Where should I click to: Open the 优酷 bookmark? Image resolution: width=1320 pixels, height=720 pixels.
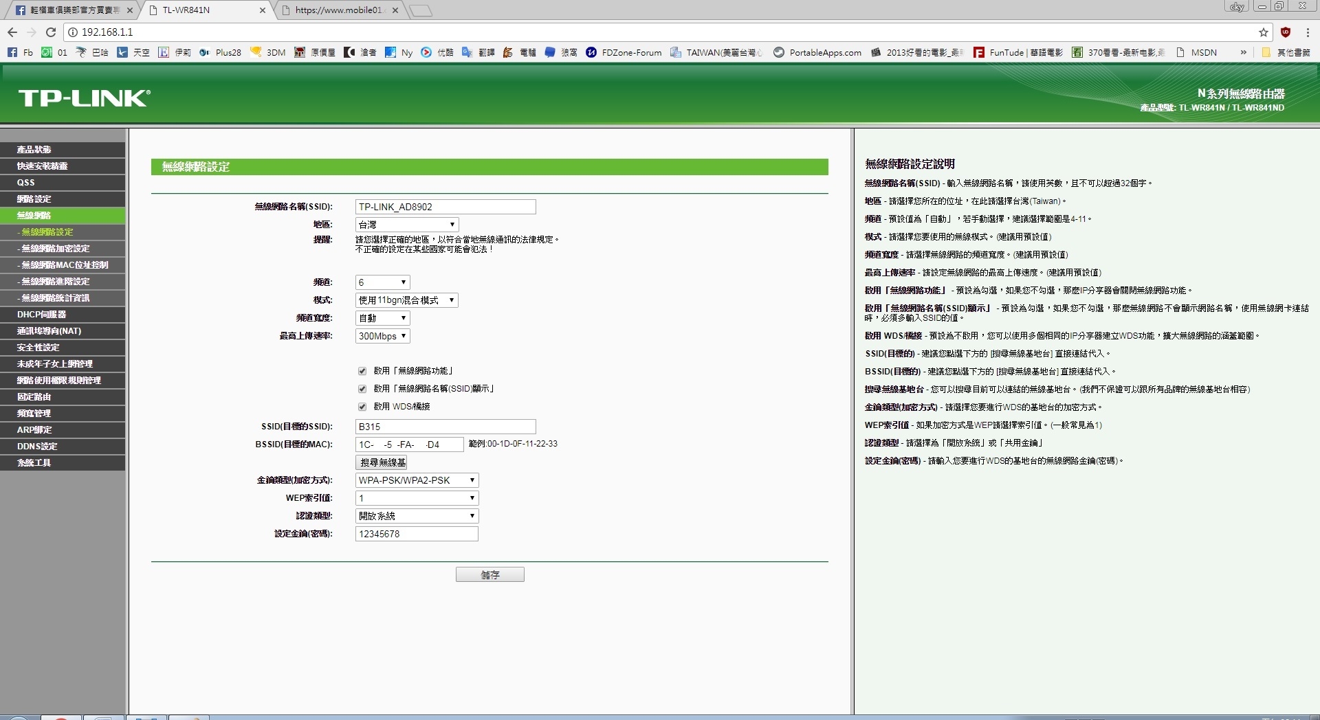coord(437,52)
